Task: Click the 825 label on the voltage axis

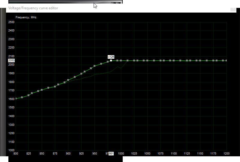Action: point(28,153)
